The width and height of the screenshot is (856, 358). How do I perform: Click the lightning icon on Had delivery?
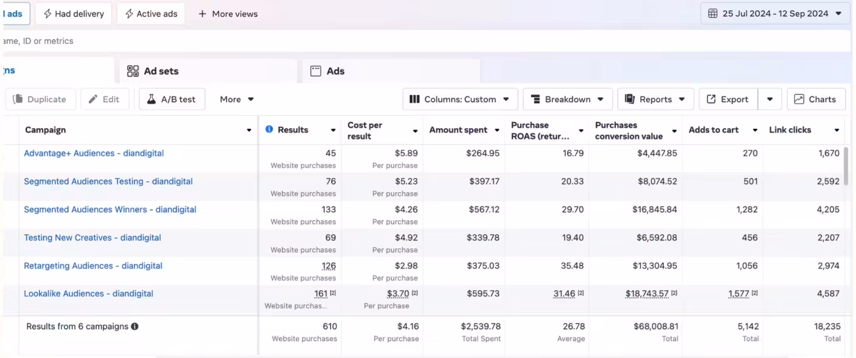pyautogui.click(x=48, y=14)
